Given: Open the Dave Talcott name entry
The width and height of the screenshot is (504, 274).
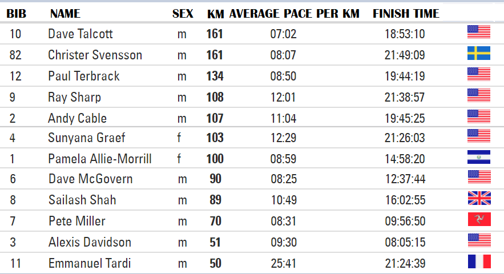Looking at the screenshot, I should coord(80,34).
